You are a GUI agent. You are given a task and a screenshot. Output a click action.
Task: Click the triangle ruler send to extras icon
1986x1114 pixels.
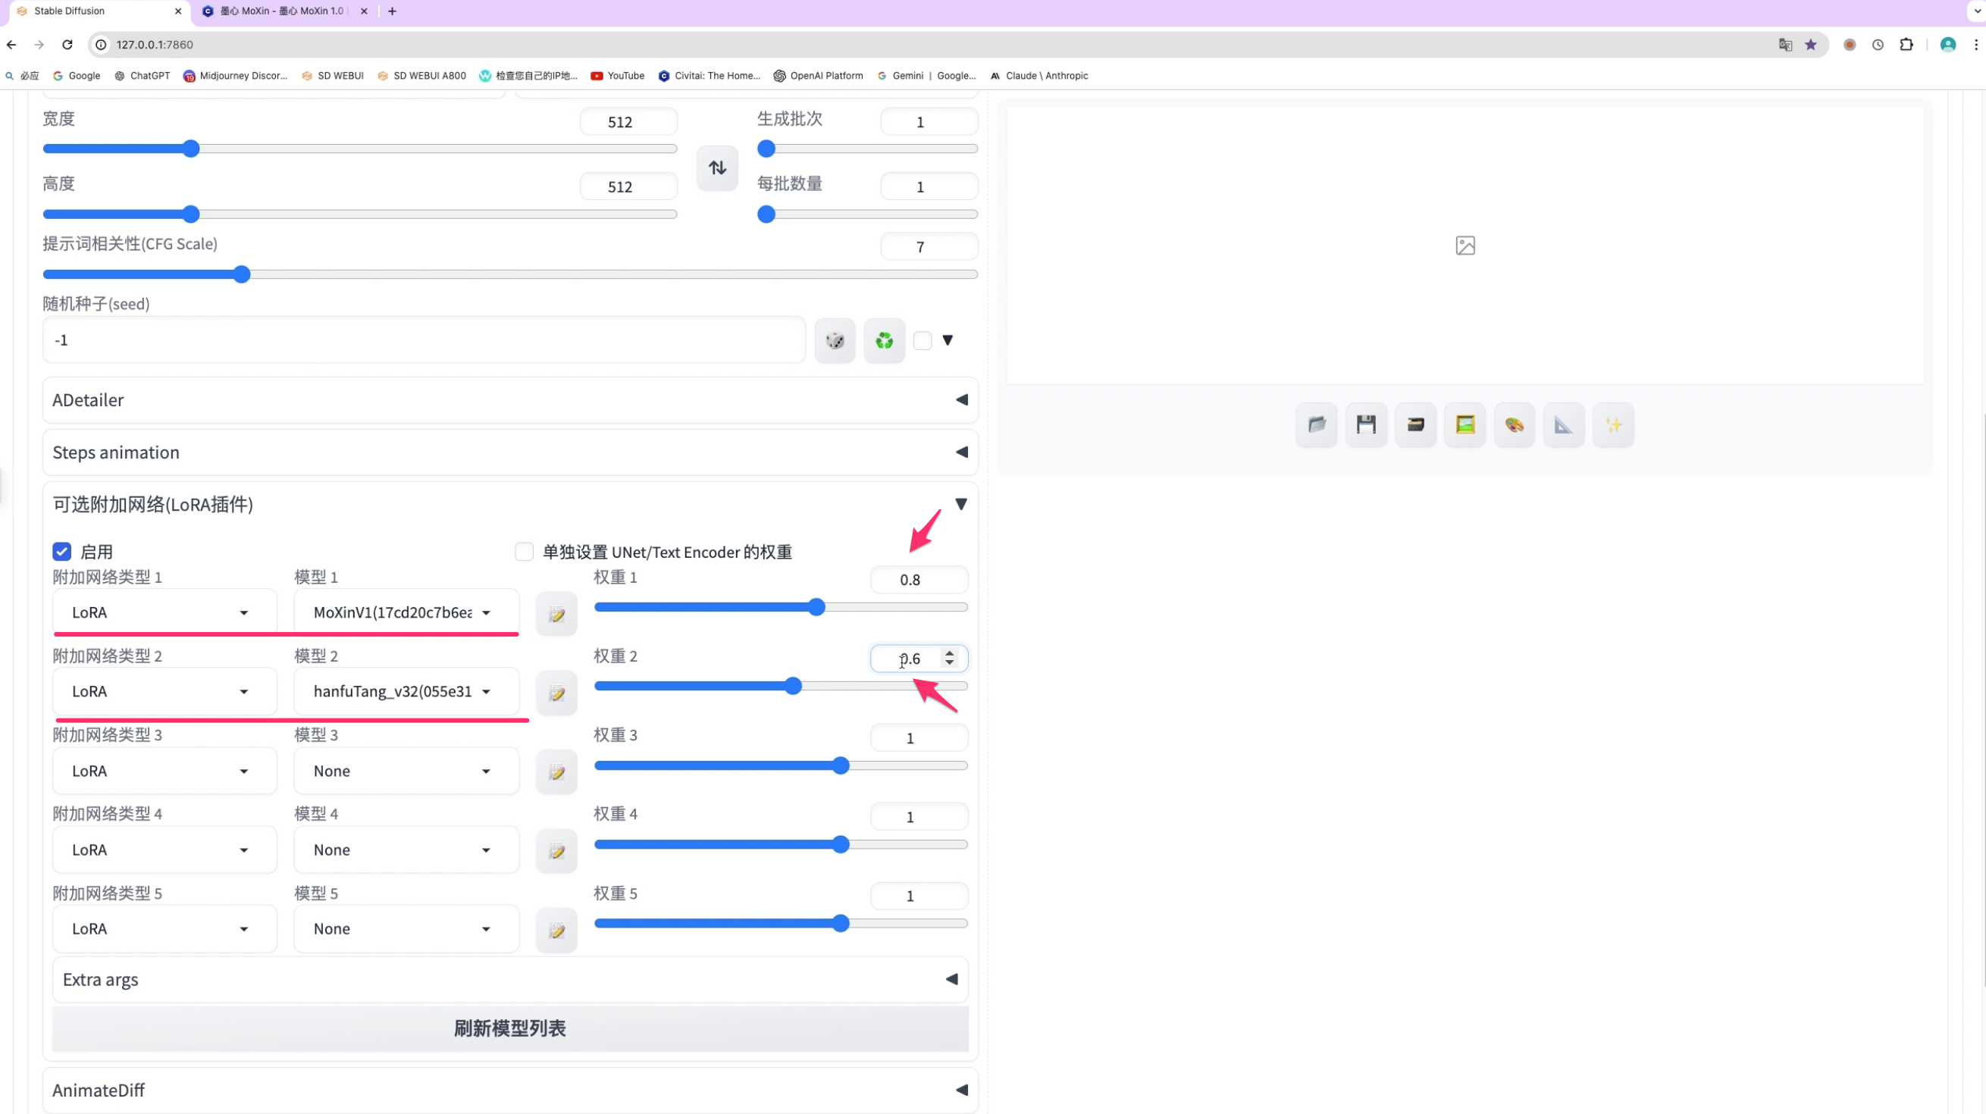tap(1564, 424)
